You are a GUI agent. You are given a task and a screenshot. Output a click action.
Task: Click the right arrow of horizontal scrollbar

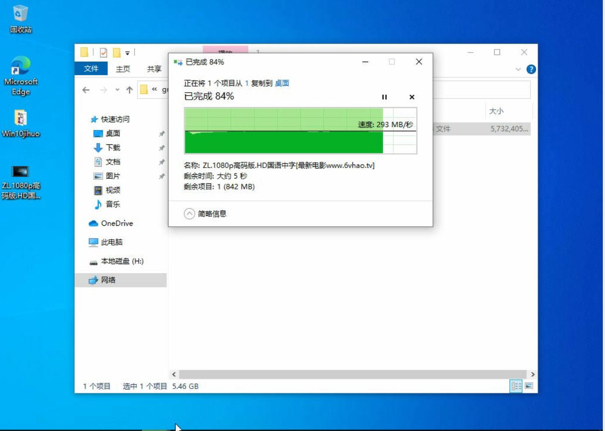pyautogui.click(x=533, y=375)
